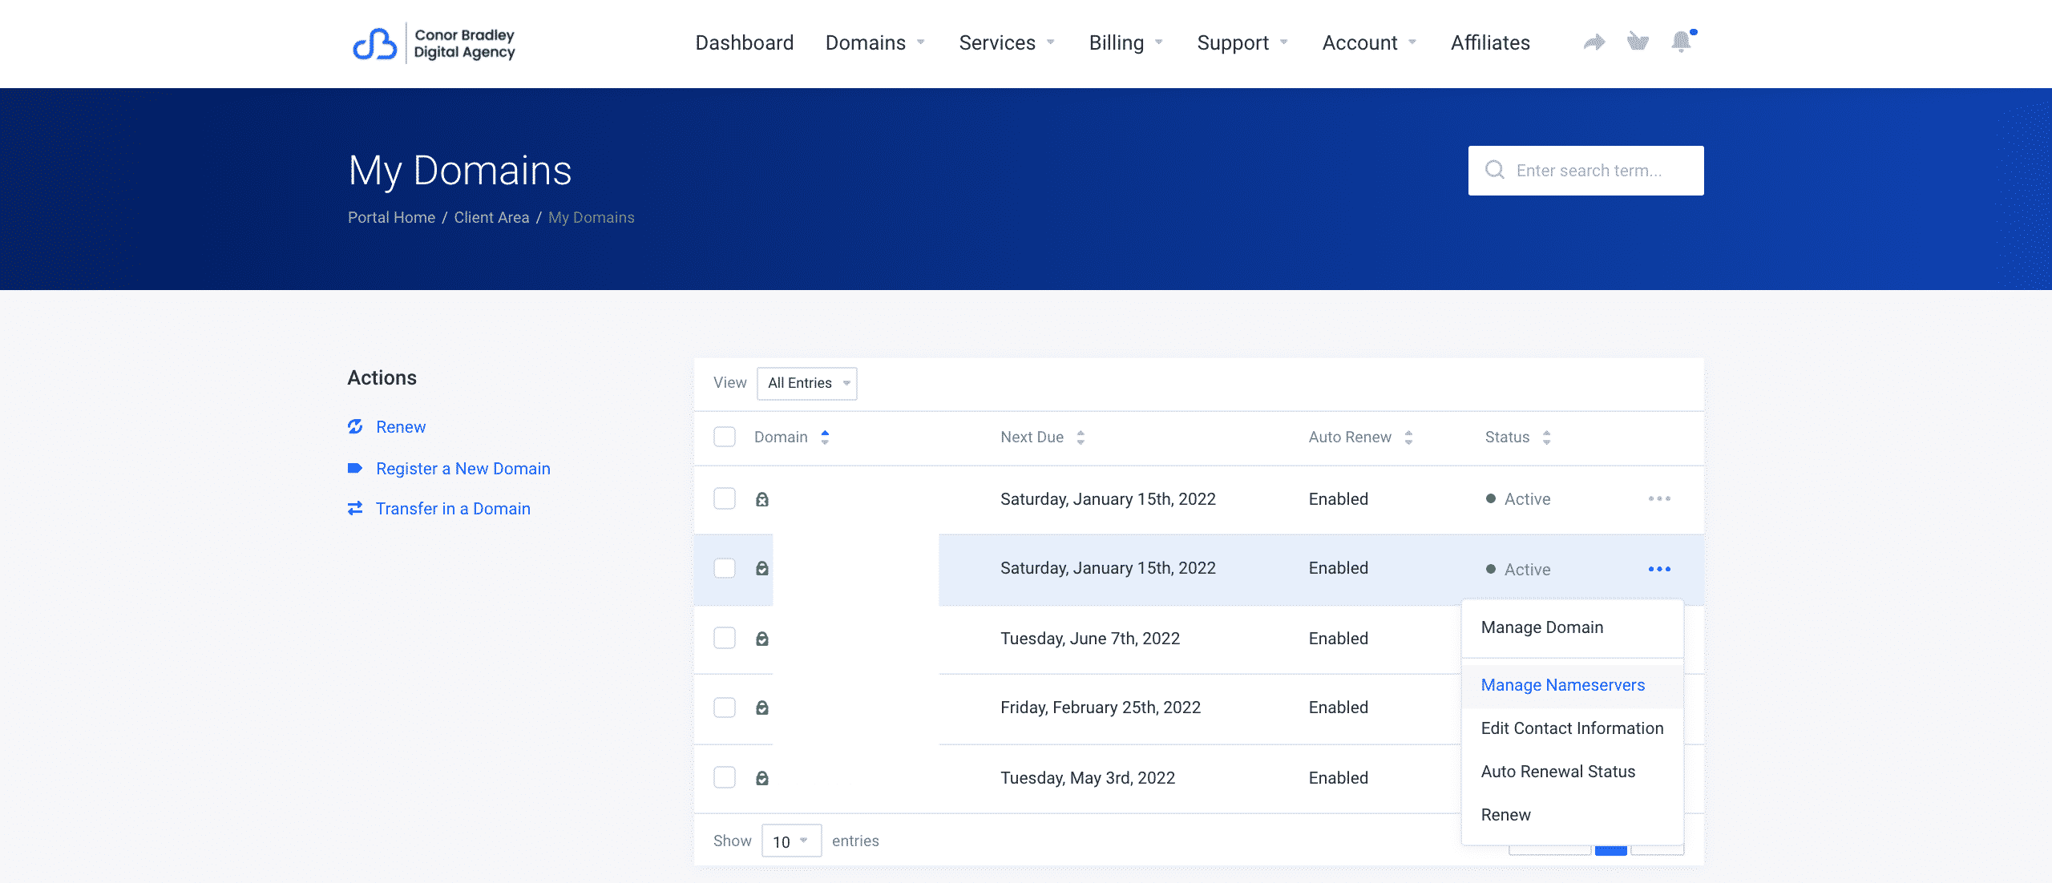This screenshot has width=2052, height=883.
Task: Check the February 25th domain checkbox
Action: [x=725, y=708]
